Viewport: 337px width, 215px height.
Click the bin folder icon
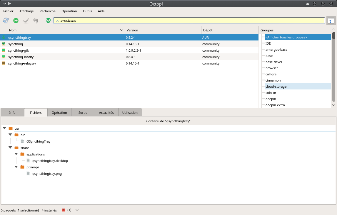coord(16,135)
